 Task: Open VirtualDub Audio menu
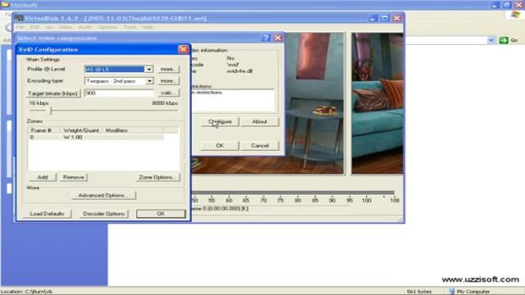[x=85, y=27]
